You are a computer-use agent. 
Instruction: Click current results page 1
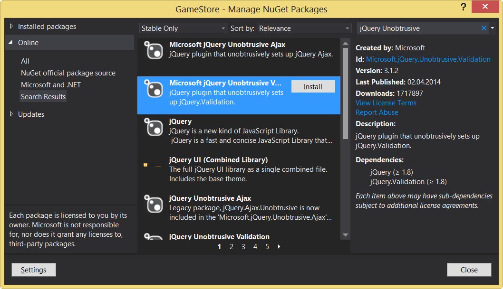click(220, 247)
